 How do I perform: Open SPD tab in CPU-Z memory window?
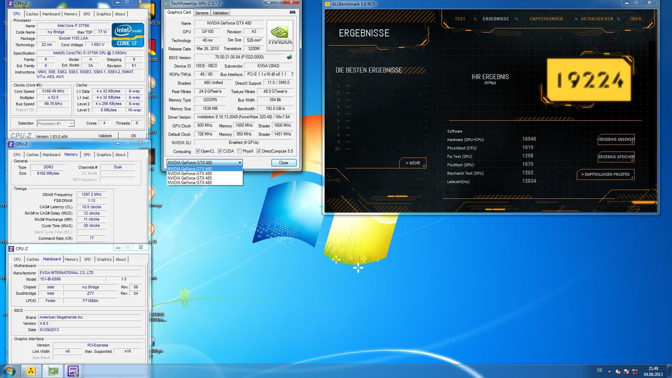point(87,155)
